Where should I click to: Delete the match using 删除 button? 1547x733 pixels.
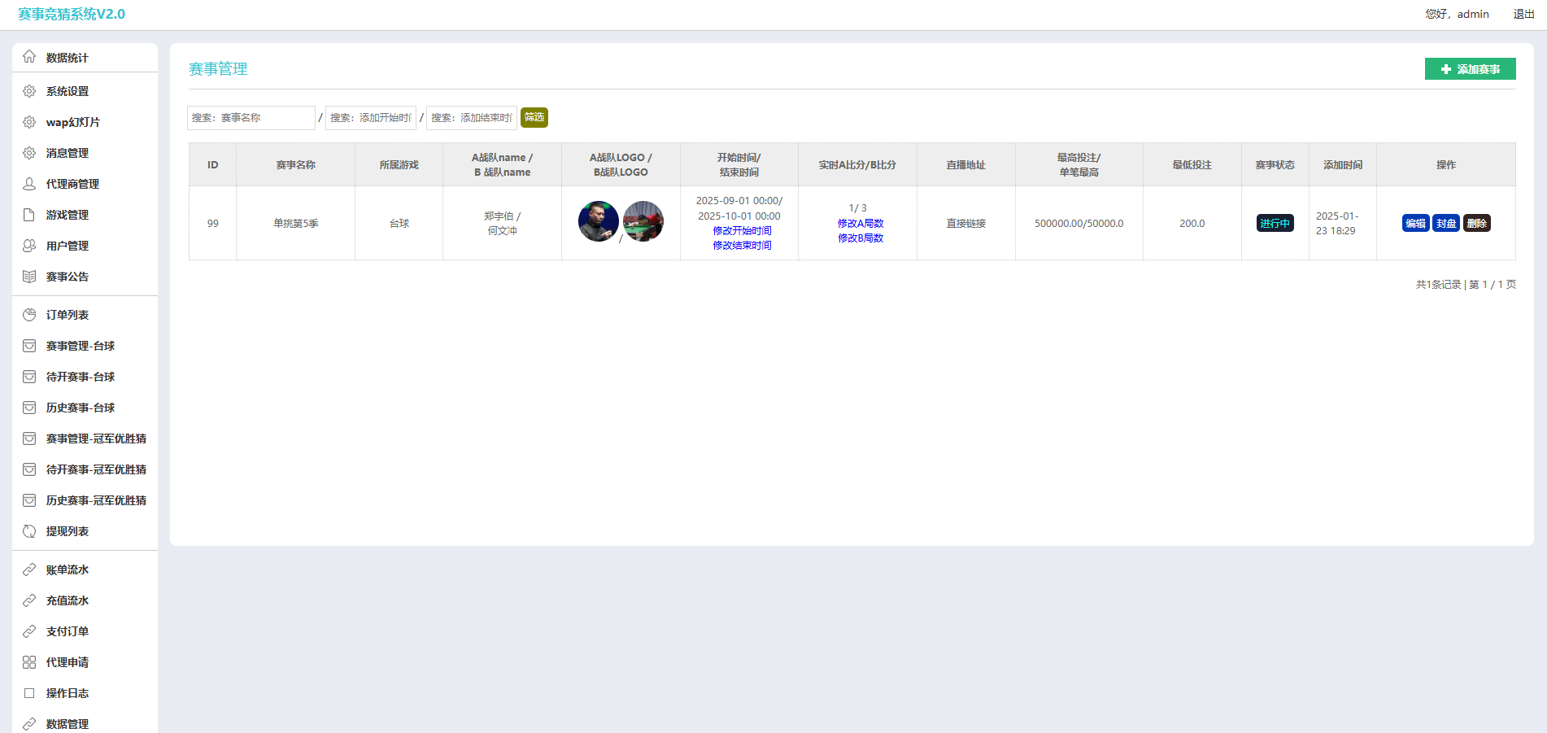[1476, 224]
